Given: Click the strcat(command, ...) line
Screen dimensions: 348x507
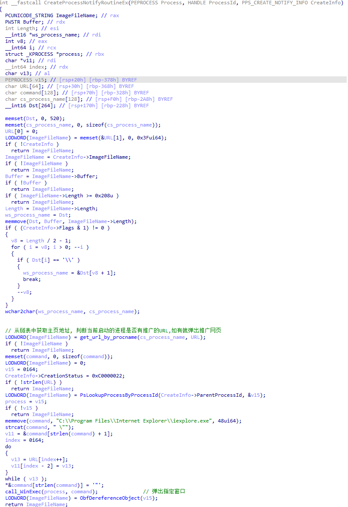Looking at the screenshot, I should pyautogui.click(x=39, y=427).
